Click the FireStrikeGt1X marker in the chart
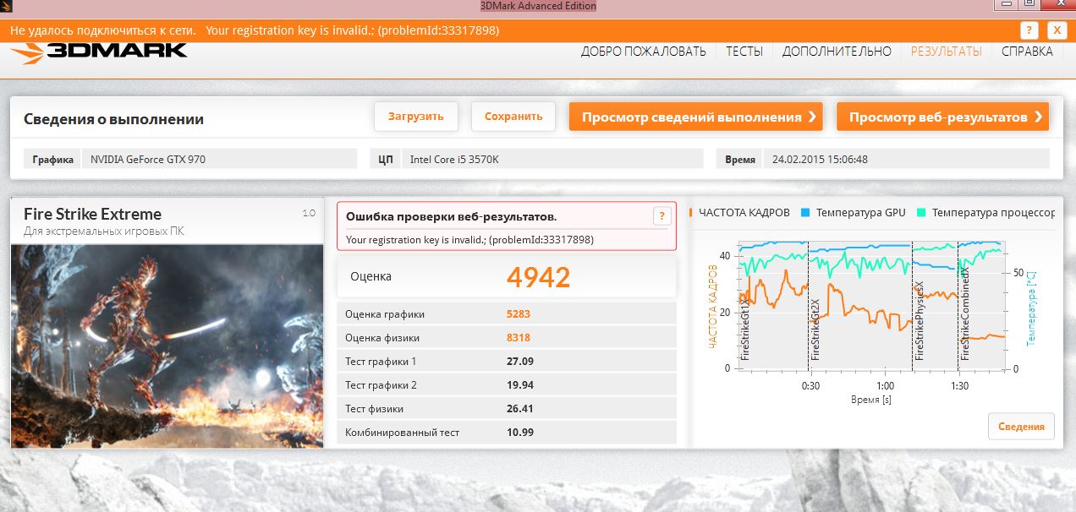 click(x=744, y=328)
